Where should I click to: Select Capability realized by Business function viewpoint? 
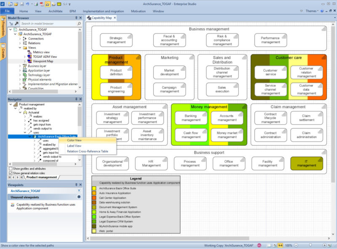tap(45, 206)
